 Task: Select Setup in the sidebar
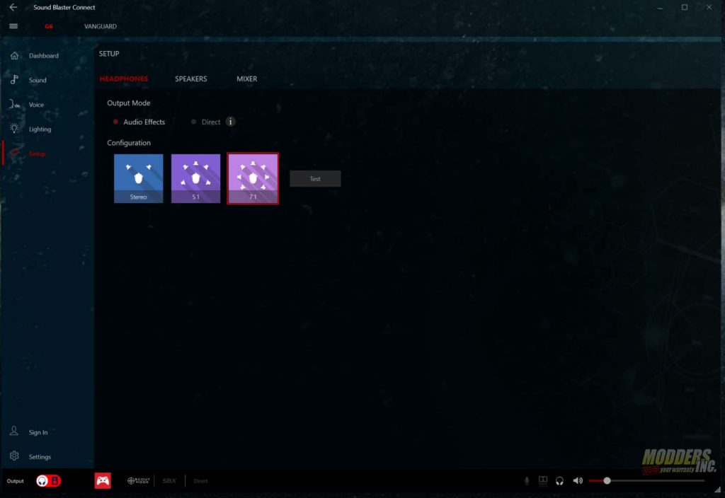click(x=37, y=154)
